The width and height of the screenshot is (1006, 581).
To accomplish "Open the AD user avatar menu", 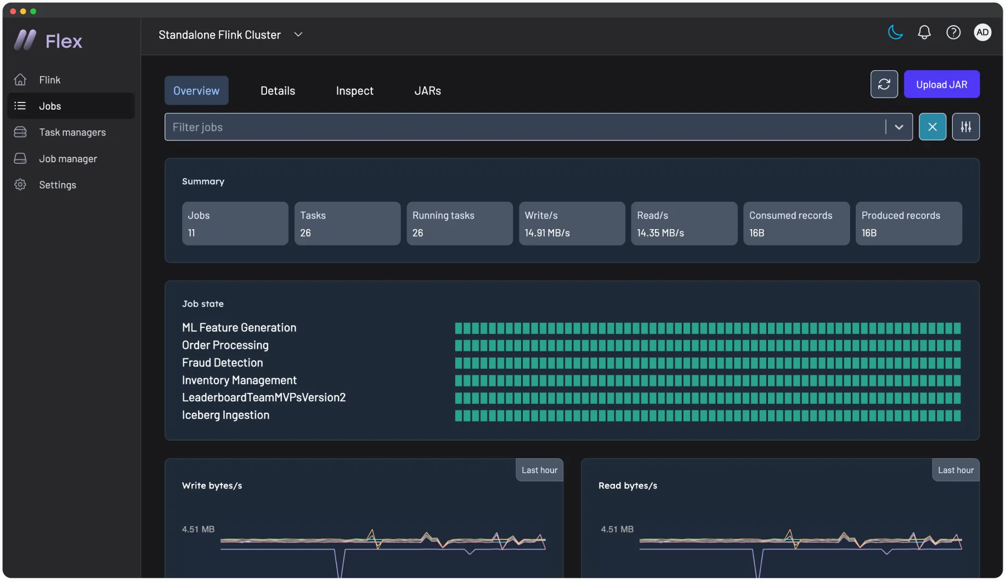I will 982,33.
